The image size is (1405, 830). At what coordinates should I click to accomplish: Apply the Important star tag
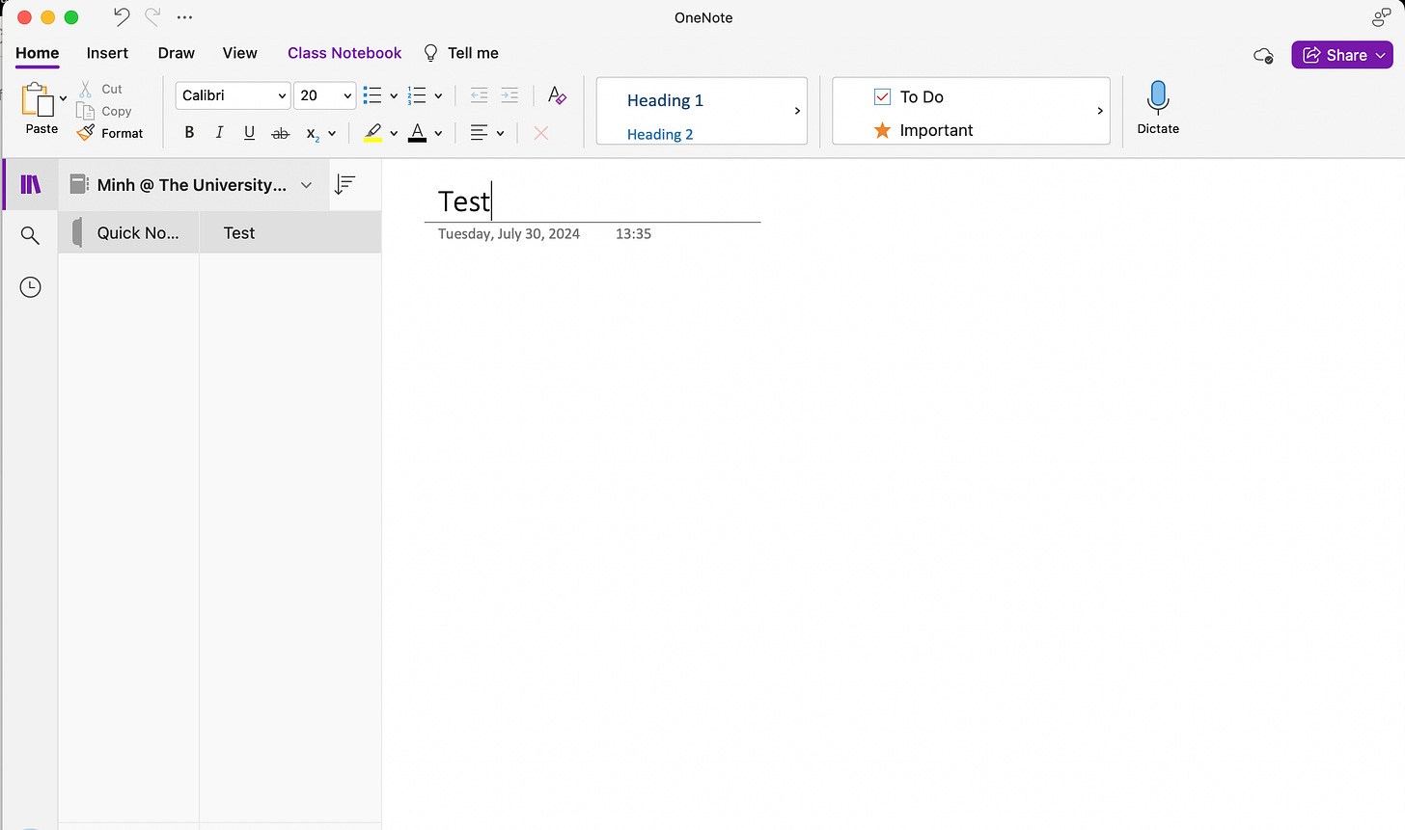tap(923, 130)
